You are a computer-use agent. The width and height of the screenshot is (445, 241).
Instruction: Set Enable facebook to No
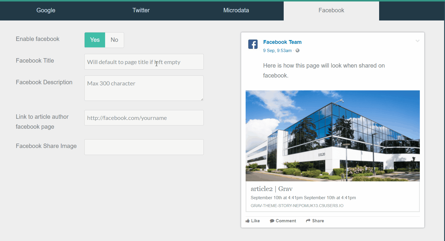tap(114, 40)
